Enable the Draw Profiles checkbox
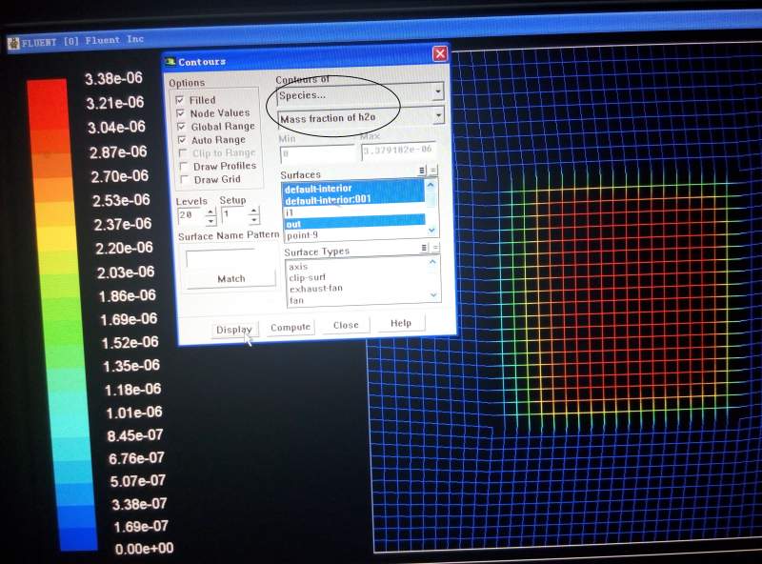Screen dimensions: 762x564 tap(183, 167)
